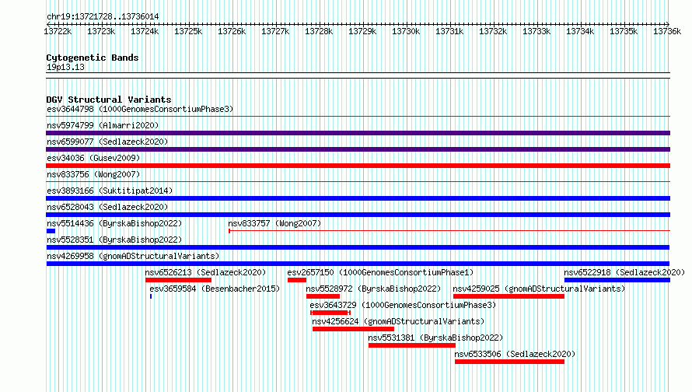
Task: Click the thin red line under esv3644798
Action: click(x=358, y=117)
